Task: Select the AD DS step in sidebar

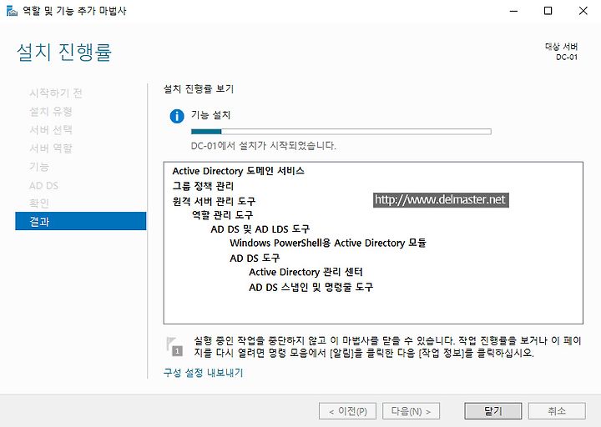Action: click(x=43, y=186)
